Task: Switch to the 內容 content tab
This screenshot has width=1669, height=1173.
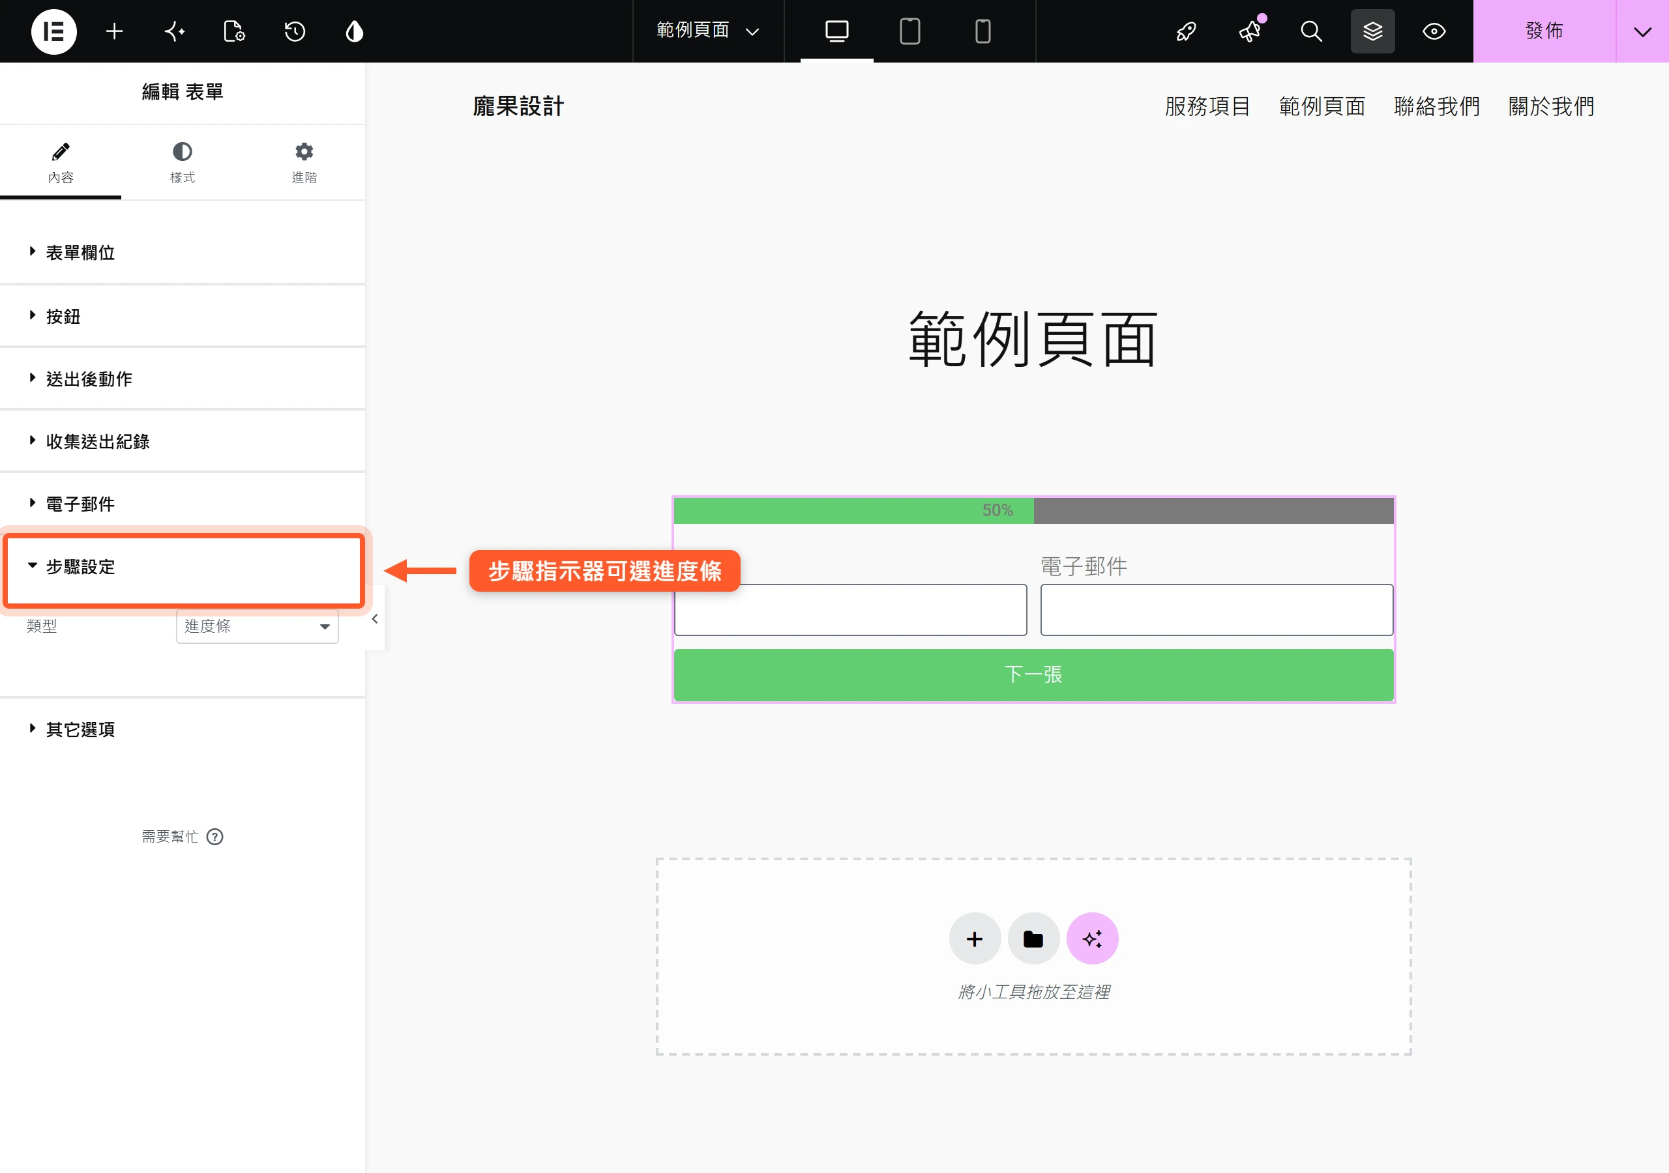Action: click(61, 163)
